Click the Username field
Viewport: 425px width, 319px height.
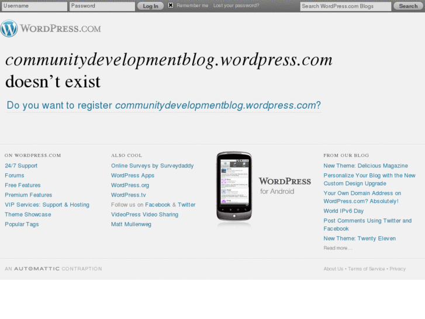click(x=34, y=6)
